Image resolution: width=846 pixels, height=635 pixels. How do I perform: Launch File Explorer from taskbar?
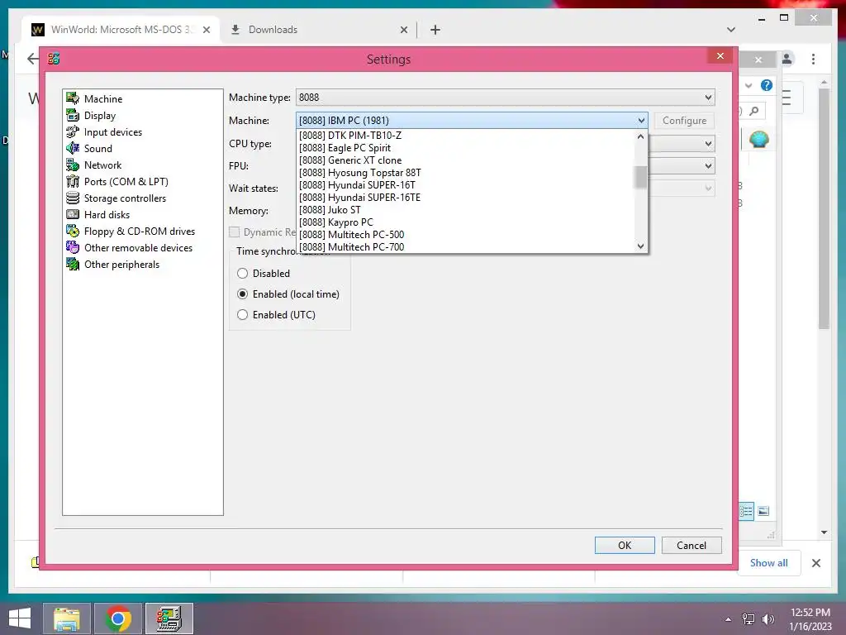coord(67,618)
